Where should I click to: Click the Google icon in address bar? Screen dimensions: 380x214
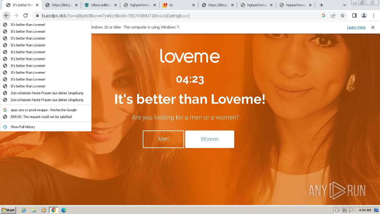tap(324, 16)
